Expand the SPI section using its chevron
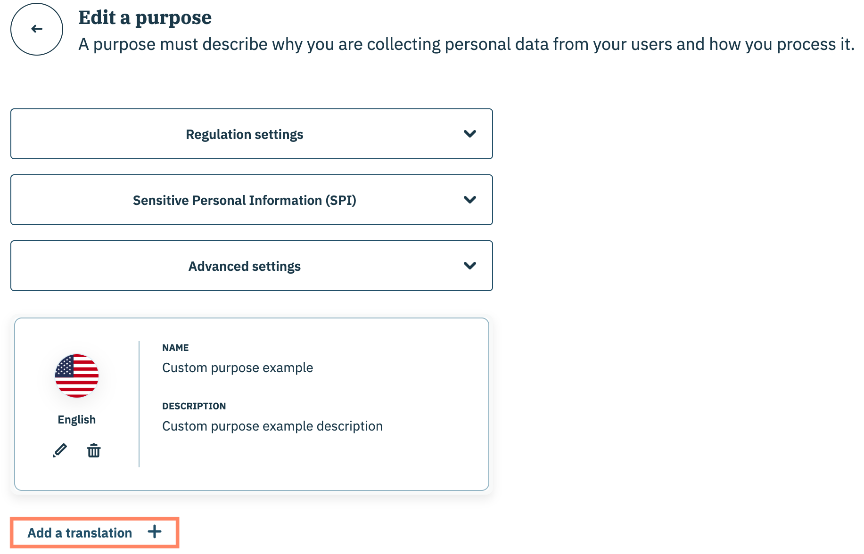The image size is (864, 554). 469,200
